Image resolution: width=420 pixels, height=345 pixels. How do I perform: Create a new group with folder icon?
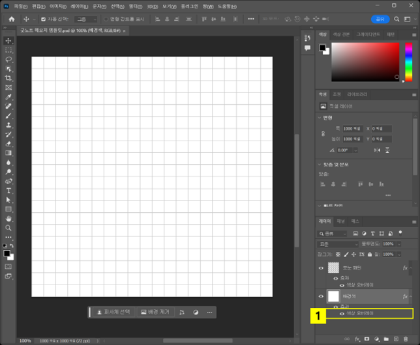pyautogui.click(x=386, y=339)
